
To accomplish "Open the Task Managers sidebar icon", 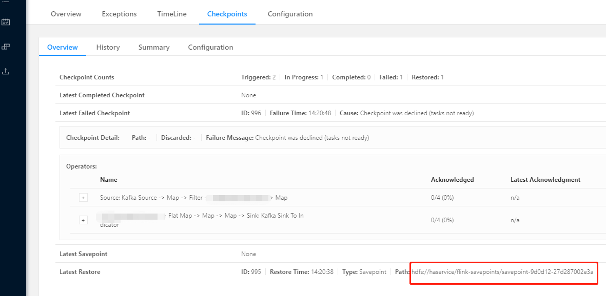I will 6,46.
